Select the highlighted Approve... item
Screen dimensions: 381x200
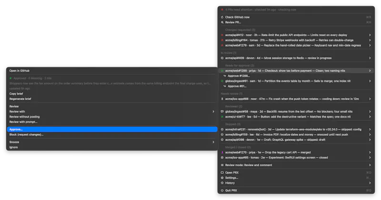click(x=112, y=130)
